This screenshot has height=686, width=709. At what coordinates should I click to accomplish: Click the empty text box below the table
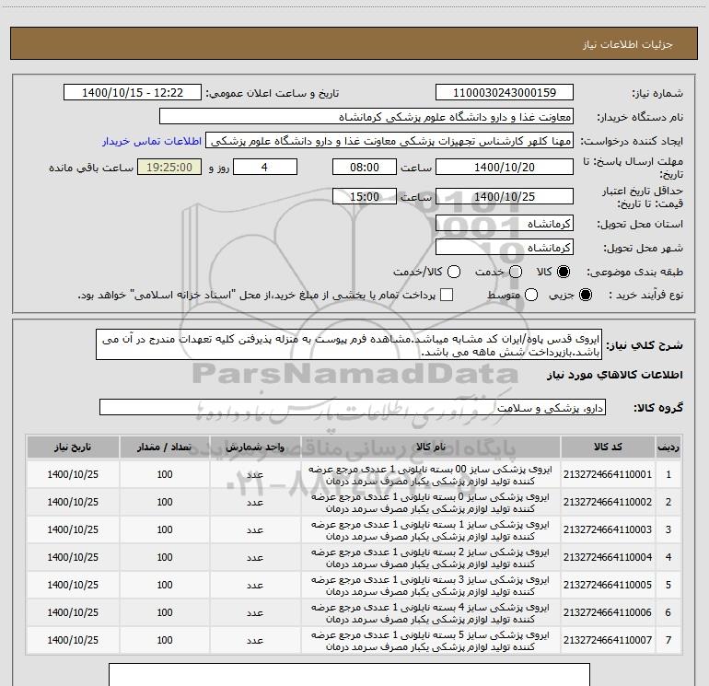coord(349,674)
